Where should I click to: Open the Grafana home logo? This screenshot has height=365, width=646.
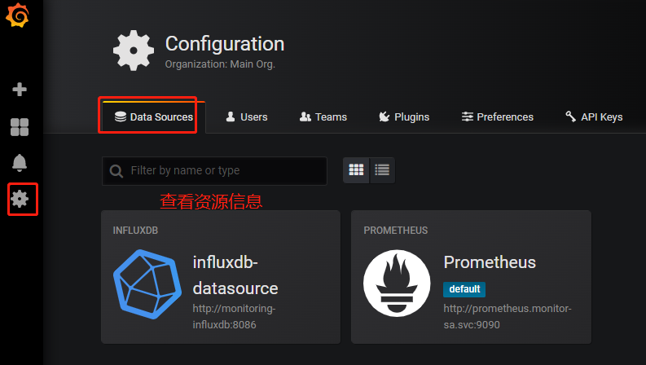[x=17, y=15]
